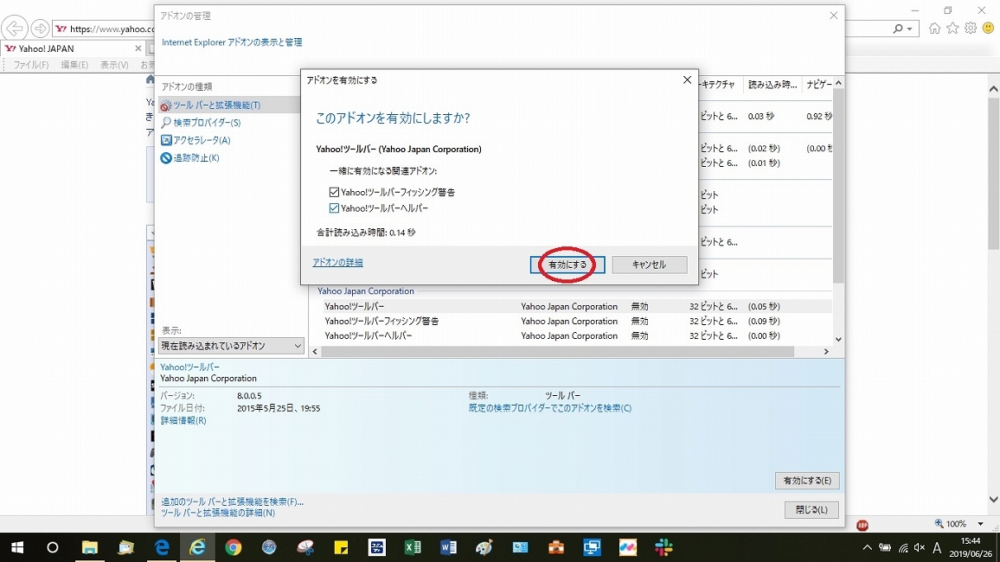Toggle Yahoo!ツールバーフィッシング警告 checkbox

point(334,192)
